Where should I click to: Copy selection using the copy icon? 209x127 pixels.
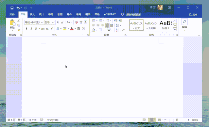click(x=19, y=25)
